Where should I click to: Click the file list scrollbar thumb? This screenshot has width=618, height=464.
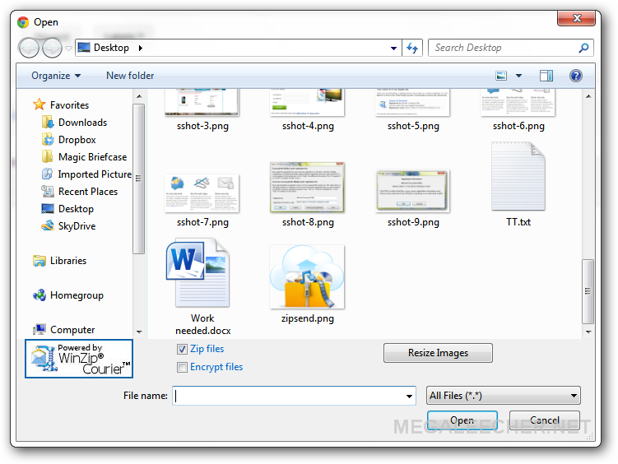click(x=588, y=291)
